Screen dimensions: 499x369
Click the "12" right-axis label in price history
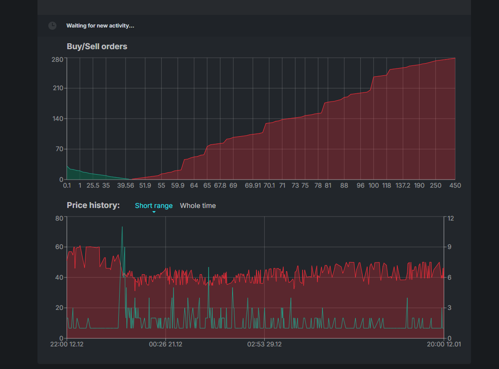click(x=450, y=218)
